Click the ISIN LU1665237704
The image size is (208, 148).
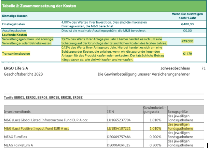tap(119, 120)
